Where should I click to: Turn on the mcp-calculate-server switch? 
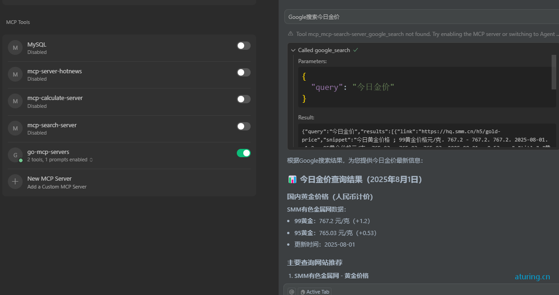[244, 99]
